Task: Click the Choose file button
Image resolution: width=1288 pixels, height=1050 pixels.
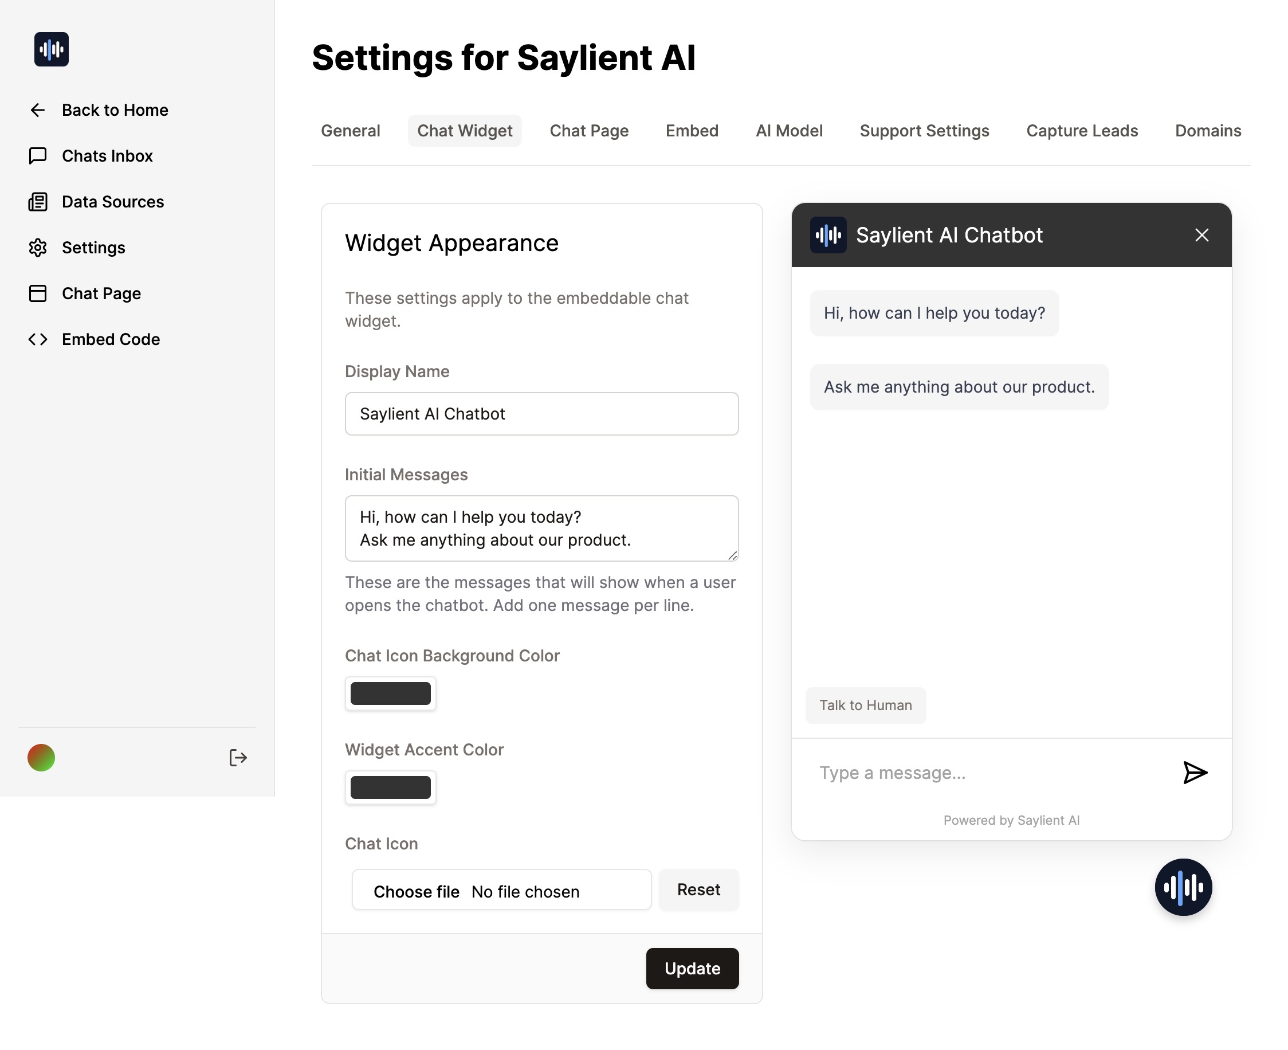Action: click(416, 892)
